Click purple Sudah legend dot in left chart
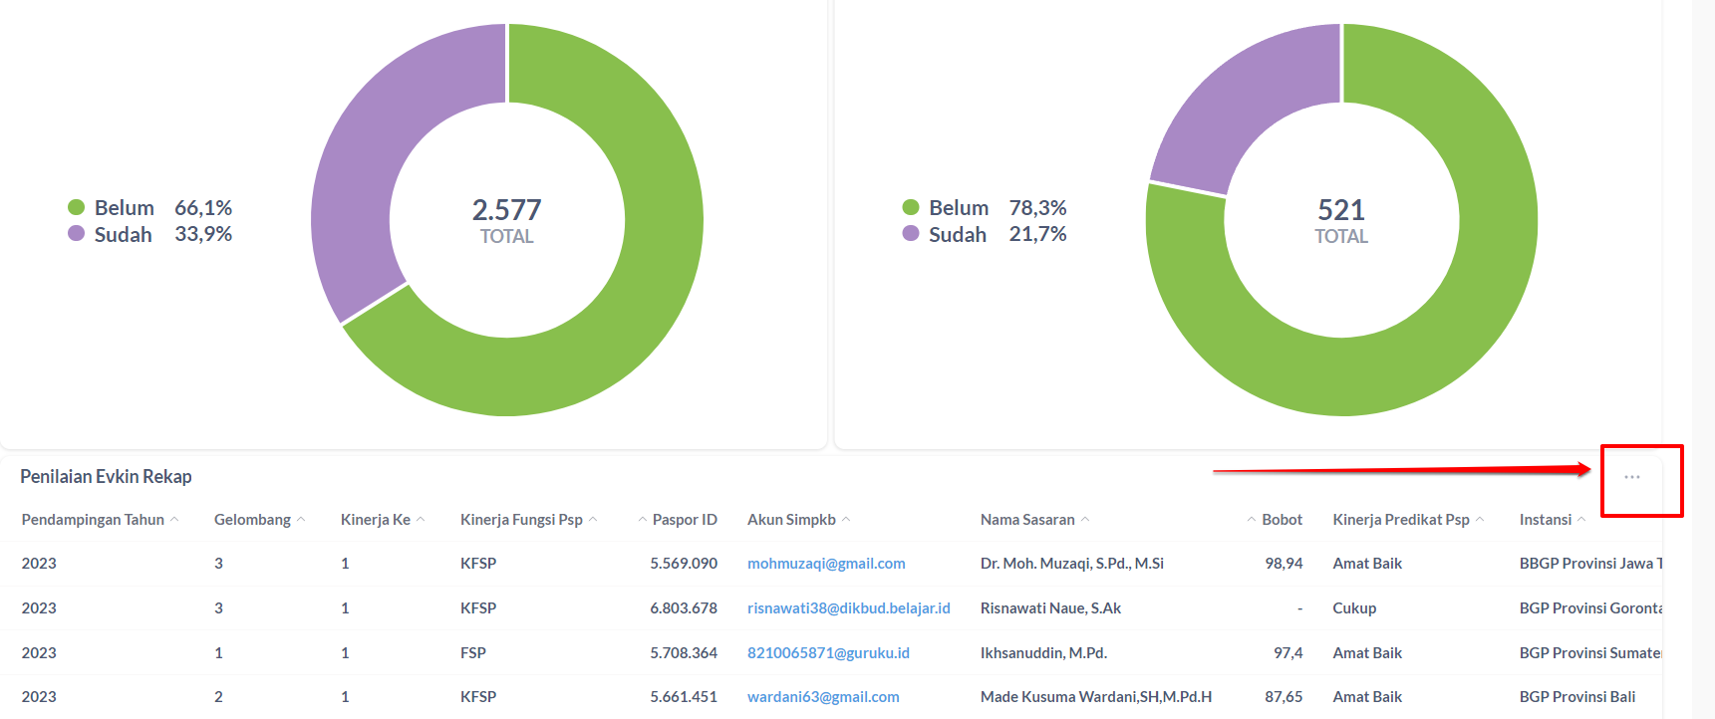 click(76, 233)
